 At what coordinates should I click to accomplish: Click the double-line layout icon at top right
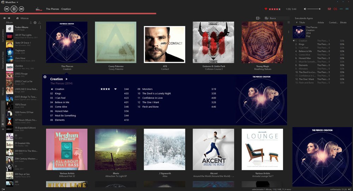coord(347,9)
